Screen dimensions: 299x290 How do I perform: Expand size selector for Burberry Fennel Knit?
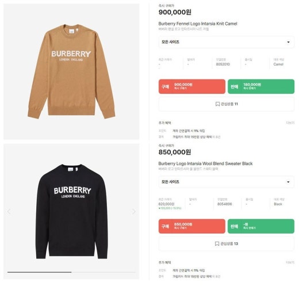tap(227, 42)
